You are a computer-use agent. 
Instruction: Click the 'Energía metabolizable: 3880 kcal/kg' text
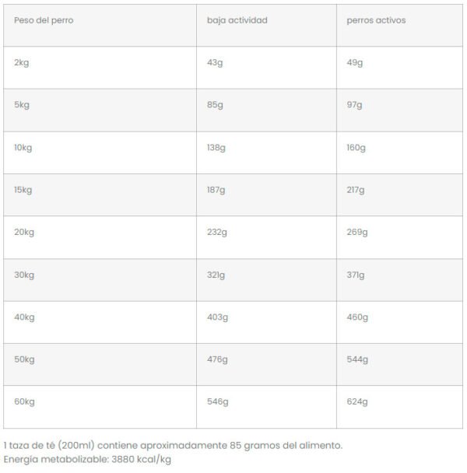87,460
